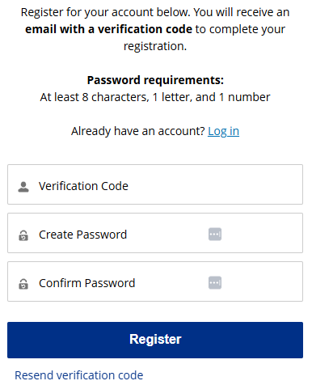Click Resend verification code link
This screenshot has width=312, height=385.
[x=79, y=375]
